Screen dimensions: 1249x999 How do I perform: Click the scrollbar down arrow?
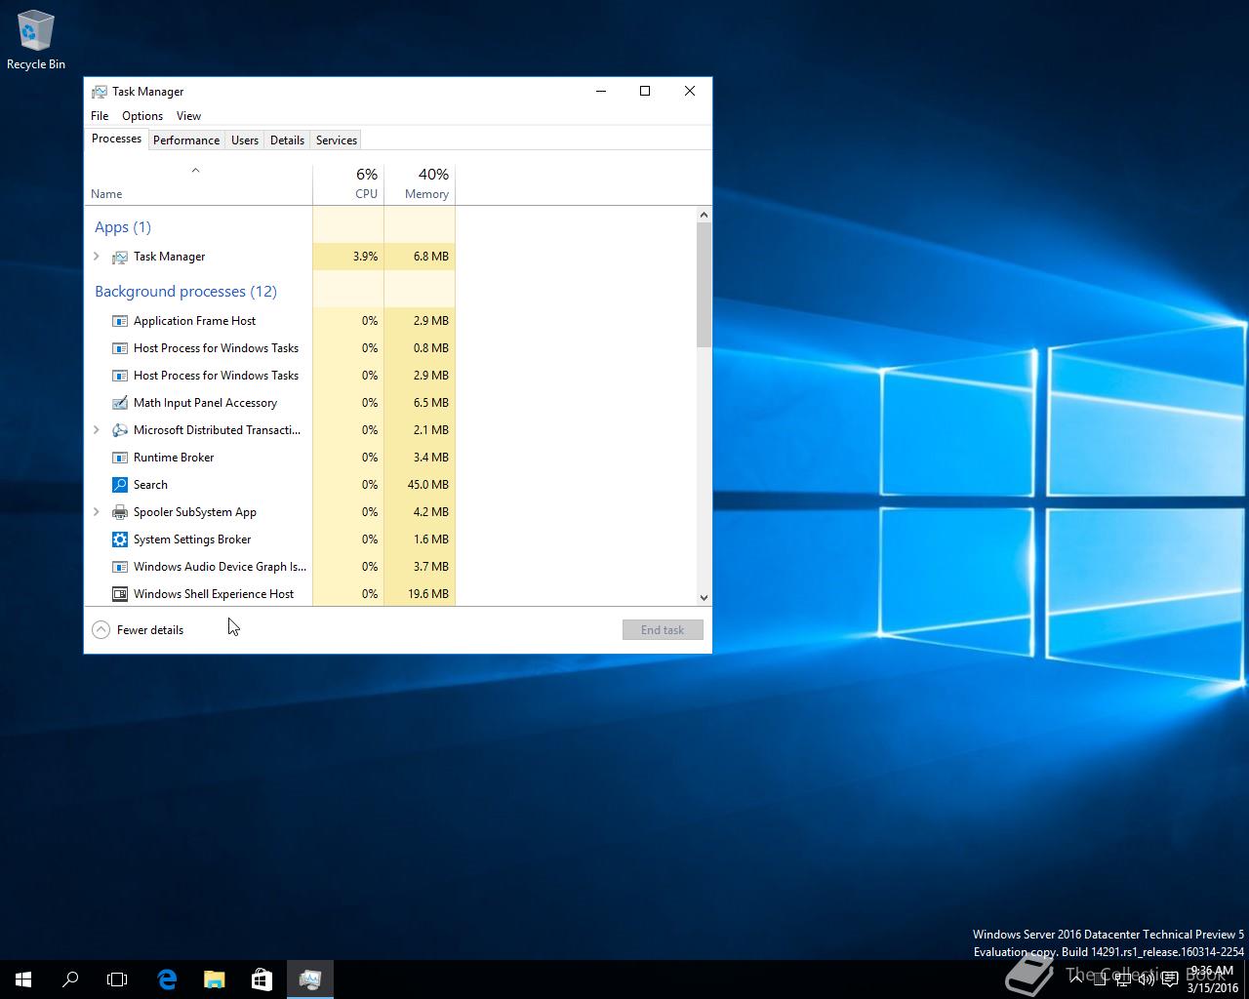704,597
